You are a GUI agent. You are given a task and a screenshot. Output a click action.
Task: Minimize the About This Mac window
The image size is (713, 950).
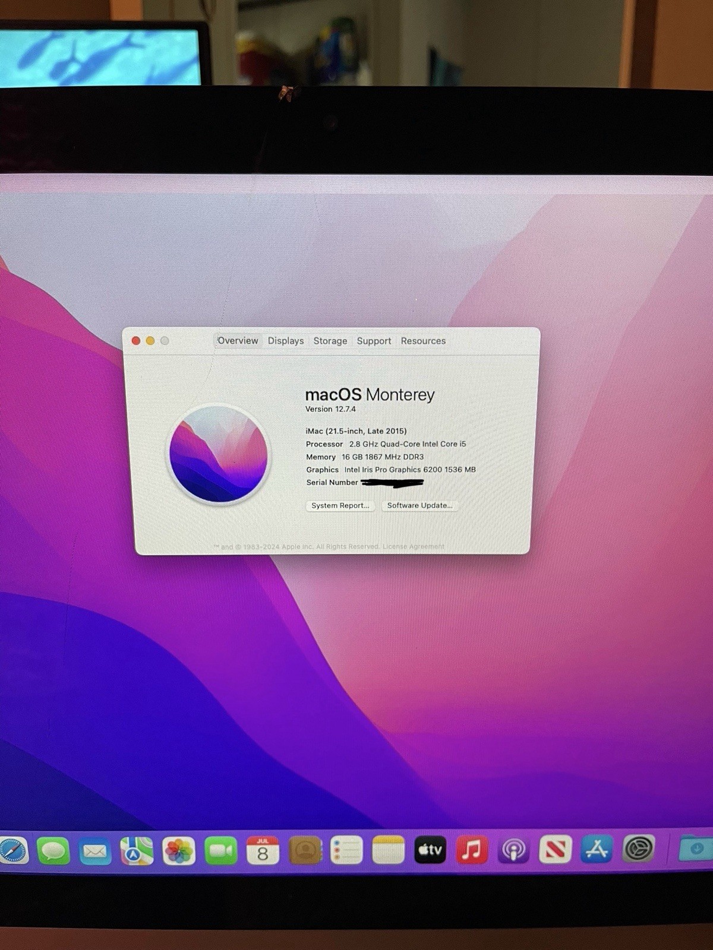coord(150,340)
